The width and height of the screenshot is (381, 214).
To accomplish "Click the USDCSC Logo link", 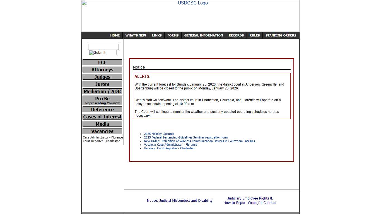I will point(192,3).
